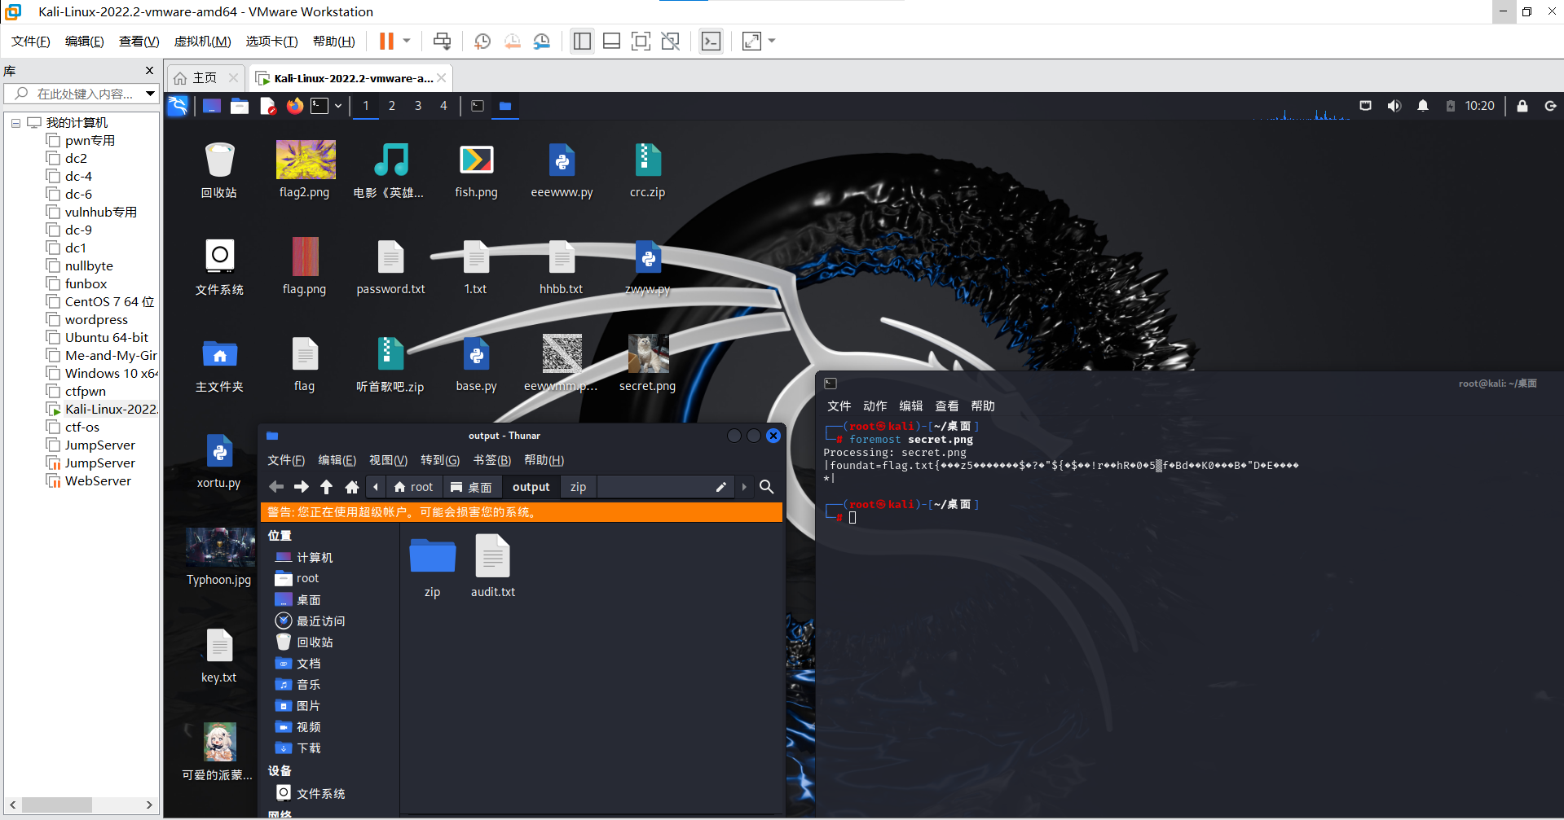Open the 动作 menu in terminal window
This screenshot has height=820, width=1564.
[x=875, y=406]
